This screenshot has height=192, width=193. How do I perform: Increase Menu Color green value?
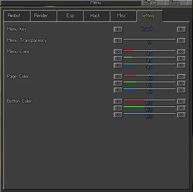pos(181,58)
